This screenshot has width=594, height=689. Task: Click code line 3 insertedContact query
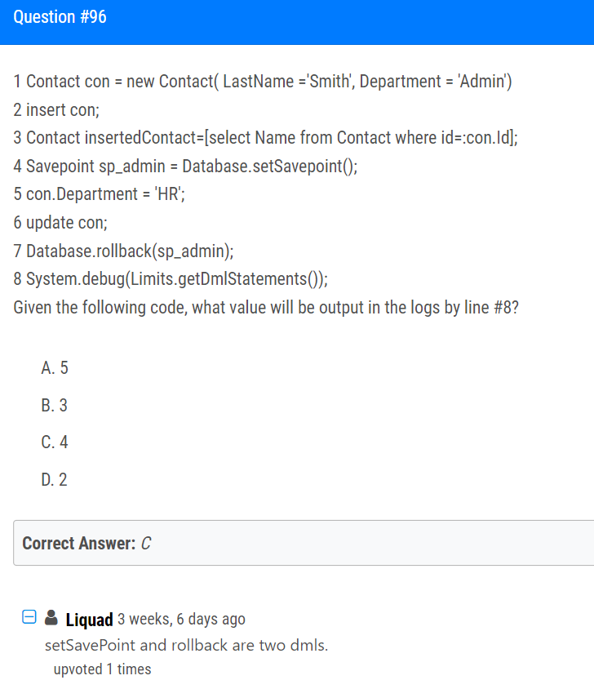[266, 138]
